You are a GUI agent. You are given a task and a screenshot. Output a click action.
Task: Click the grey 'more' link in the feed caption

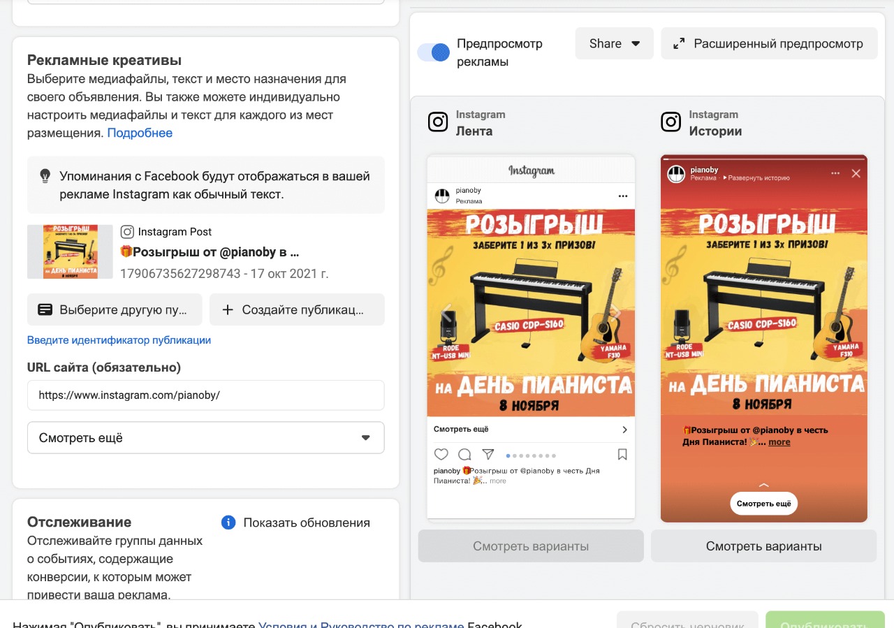pos(498,481)
